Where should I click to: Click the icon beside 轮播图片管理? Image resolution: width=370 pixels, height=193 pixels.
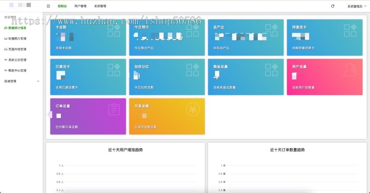pos(6,39)
